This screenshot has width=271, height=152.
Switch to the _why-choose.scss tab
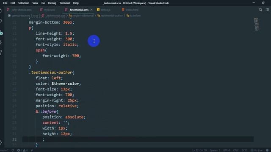[x=19, y=10]
